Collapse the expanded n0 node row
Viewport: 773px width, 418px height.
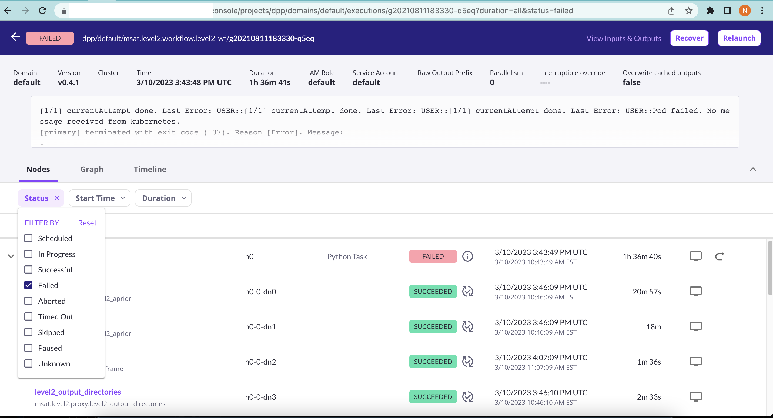(11, 256)
